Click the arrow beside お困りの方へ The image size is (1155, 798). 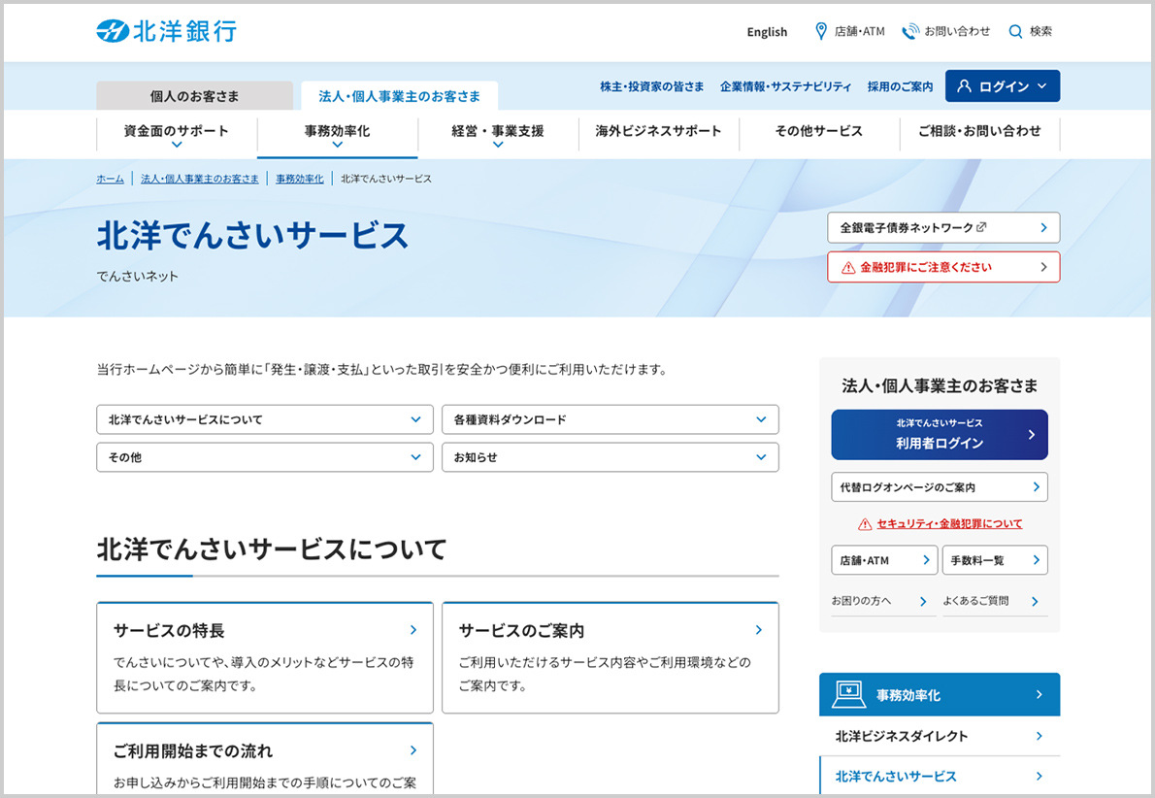click(x=923, y=601)
